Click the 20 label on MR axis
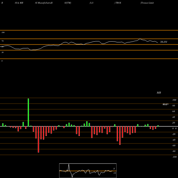 coord(174,123)
